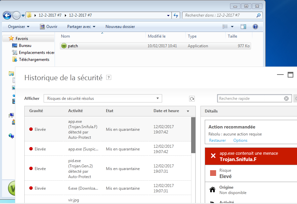Click the change view icon in Explorer
297x204 pixels.
point(225,27)
